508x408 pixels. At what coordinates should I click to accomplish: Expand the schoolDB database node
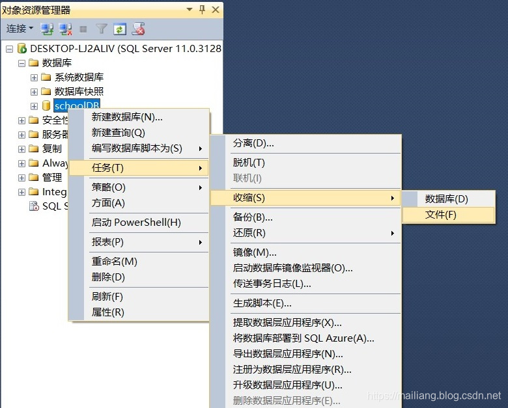click(34, 106)
